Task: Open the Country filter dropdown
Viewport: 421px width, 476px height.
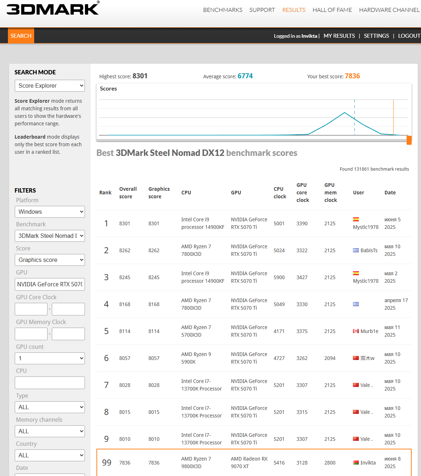Action: point(50,455)
